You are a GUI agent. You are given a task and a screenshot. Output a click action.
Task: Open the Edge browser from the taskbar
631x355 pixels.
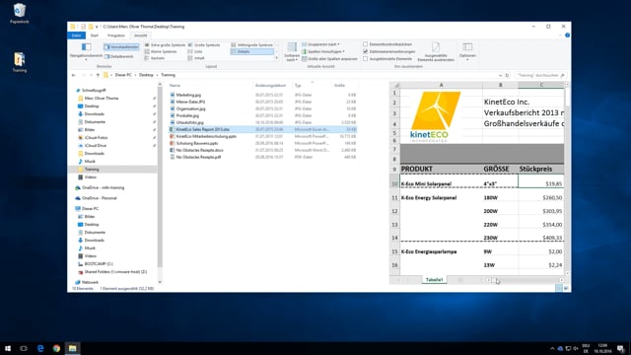pyautogui.click(x=40, y=348)
